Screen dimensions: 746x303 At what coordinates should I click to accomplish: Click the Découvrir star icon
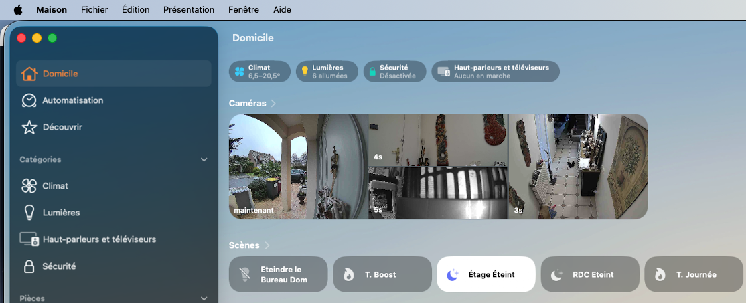pyautogui.click(x=29, y=127)
